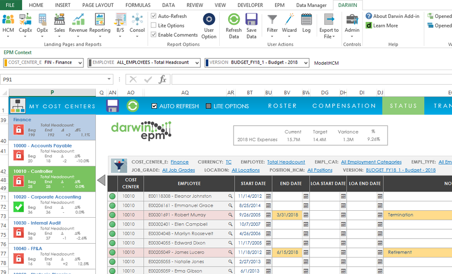Open the FILE tab

pyautogui.click(x=10, y=5)
